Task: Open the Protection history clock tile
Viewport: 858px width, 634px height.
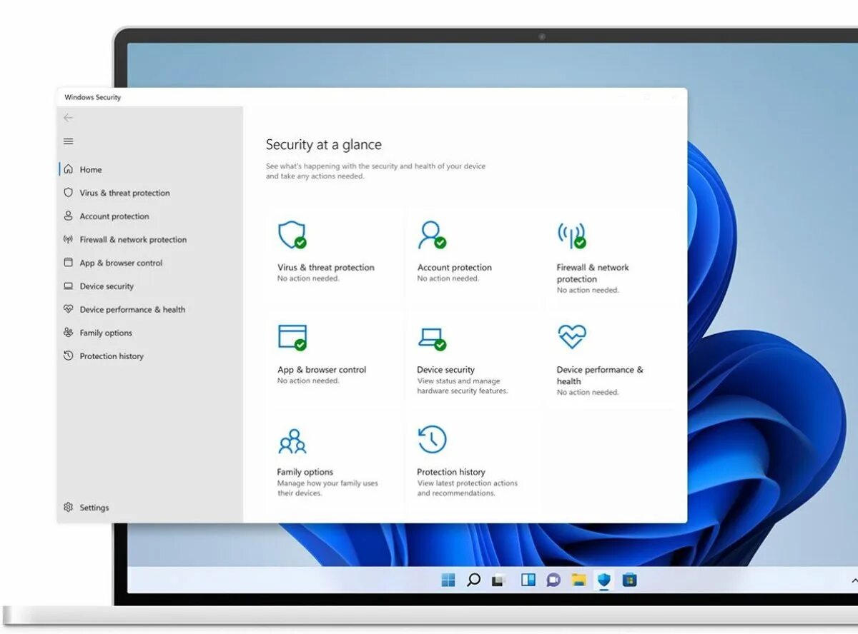Action: [x=473, y=461]
